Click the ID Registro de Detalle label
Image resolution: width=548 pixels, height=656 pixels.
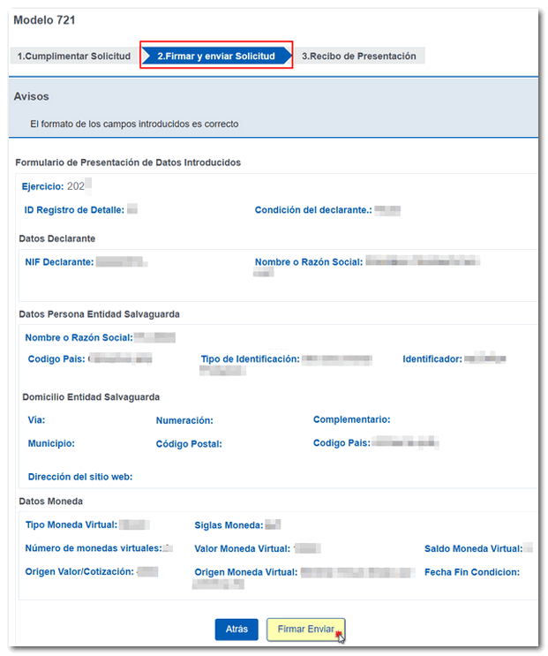point(74,210)
